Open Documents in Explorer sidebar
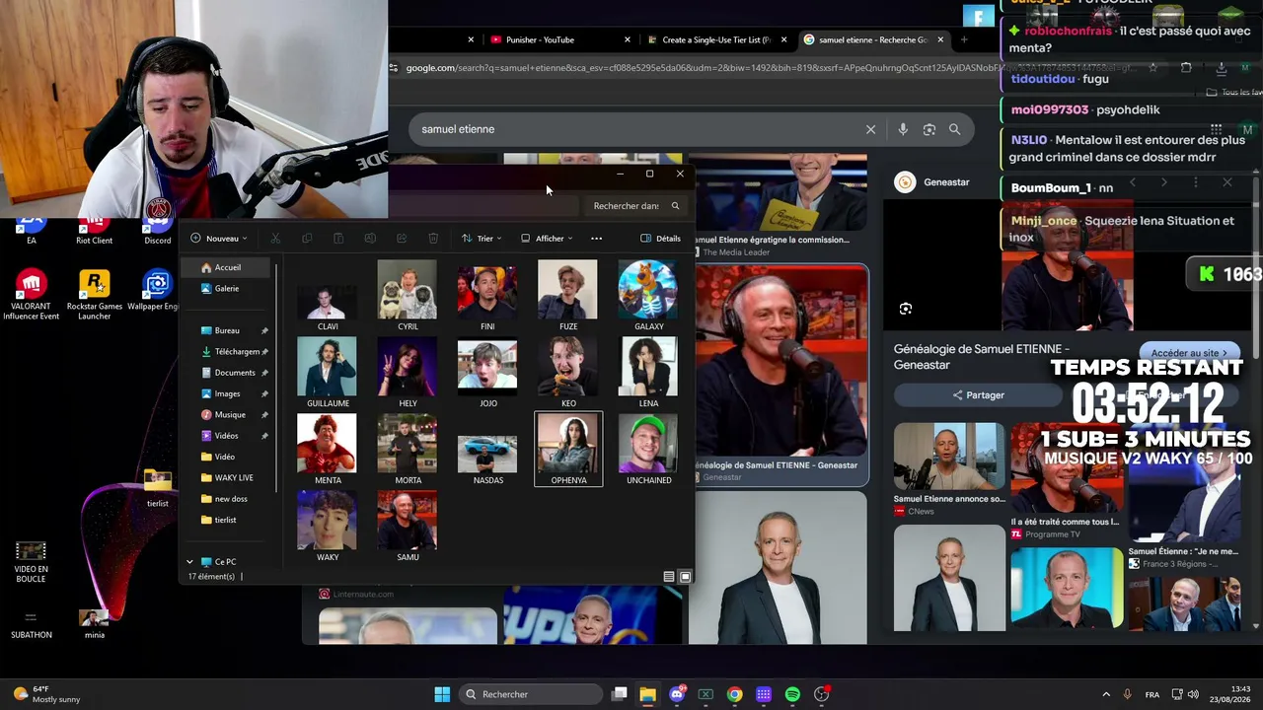The height and width of the screenshot is (710, 1263). click(229, 373)
